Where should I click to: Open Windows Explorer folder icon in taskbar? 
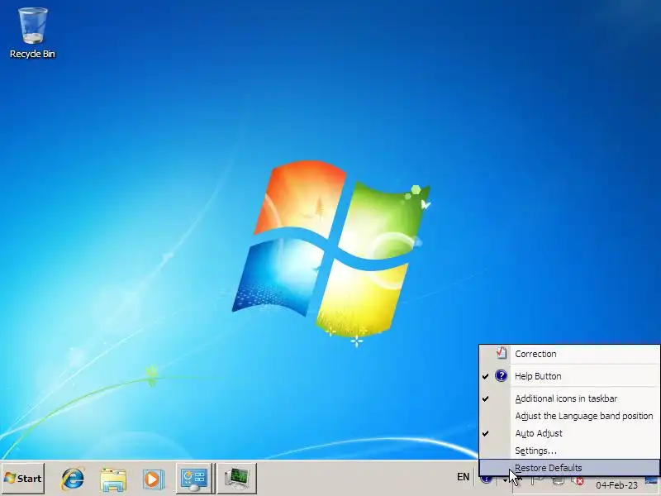pos(113,479)
